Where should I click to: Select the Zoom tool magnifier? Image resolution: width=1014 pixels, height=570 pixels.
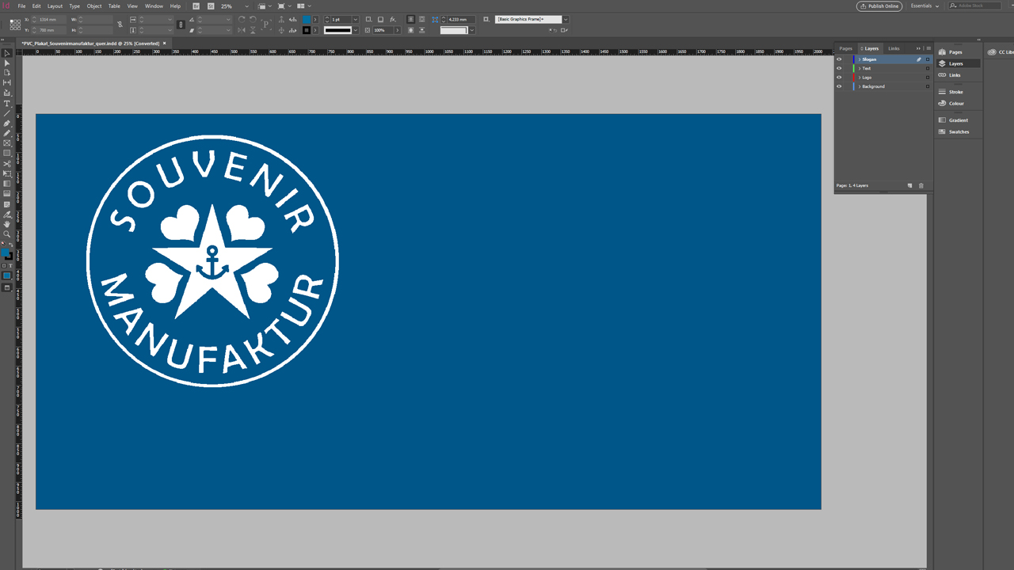7,234
